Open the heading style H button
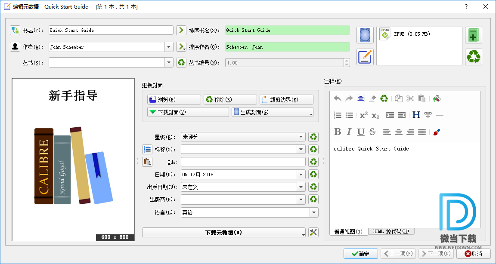The height and width of the screenshot is (264, 496). [x=416, y=115]
